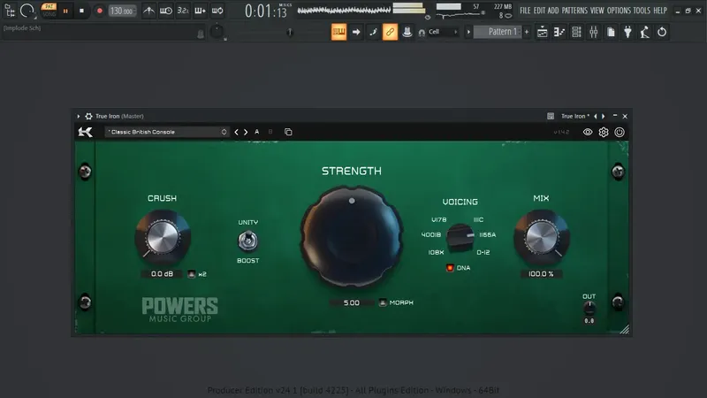707x398 pixels.
Task: Pause playback with the pause button
Action: coord(65,11)
